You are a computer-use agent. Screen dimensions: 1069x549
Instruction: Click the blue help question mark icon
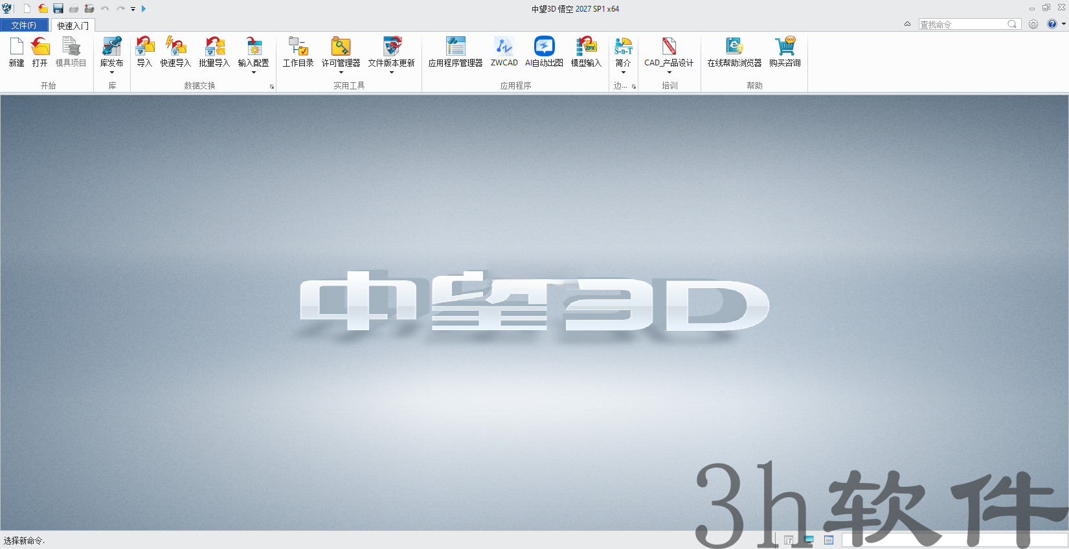(x=1052, y=24)
